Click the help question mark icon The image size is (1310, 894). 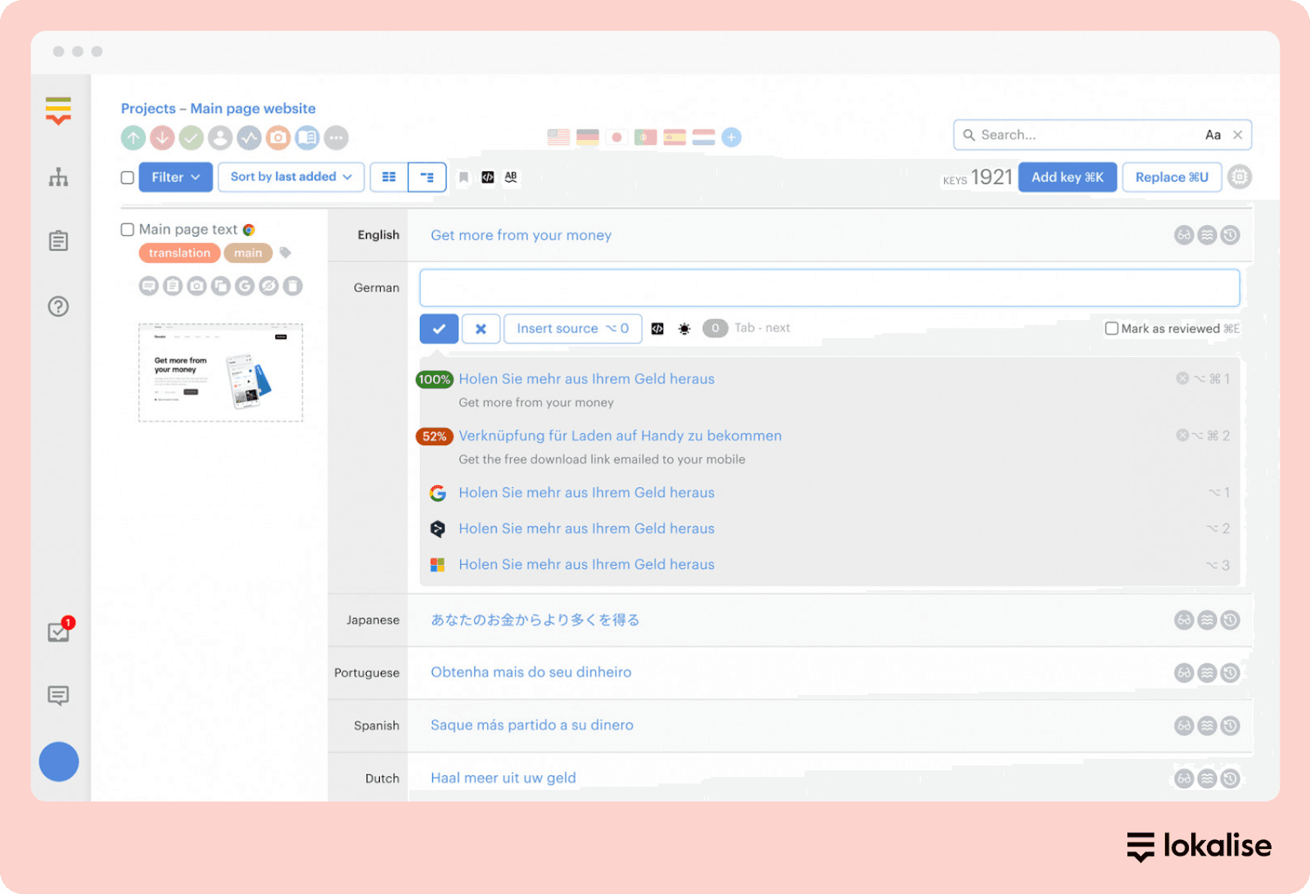tap(58, 306)
